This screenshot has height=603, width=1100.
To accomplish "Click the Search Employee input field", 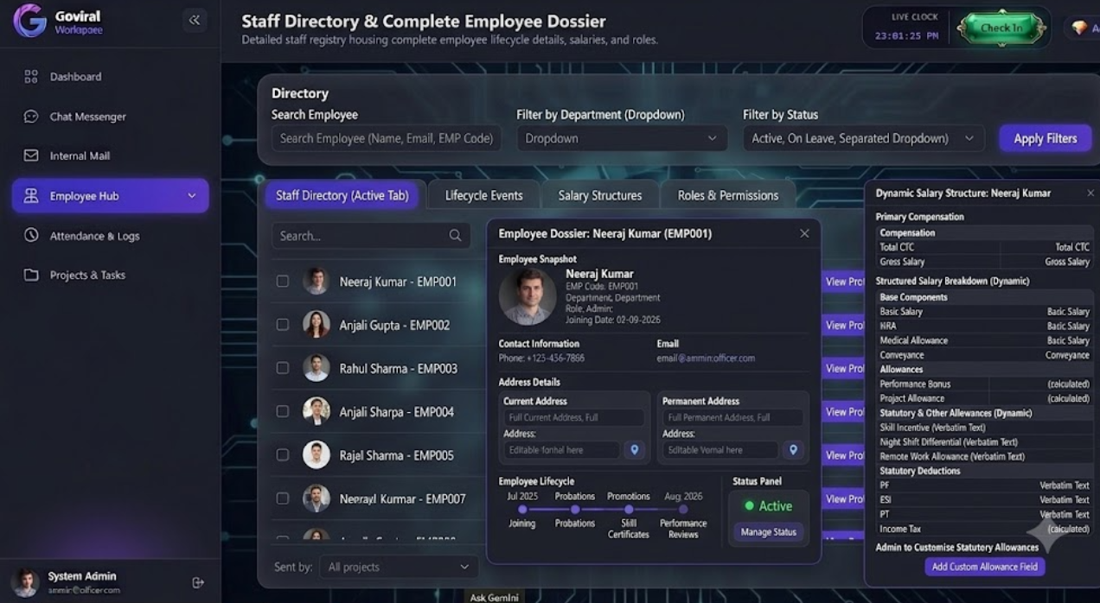I will (387, 138).
